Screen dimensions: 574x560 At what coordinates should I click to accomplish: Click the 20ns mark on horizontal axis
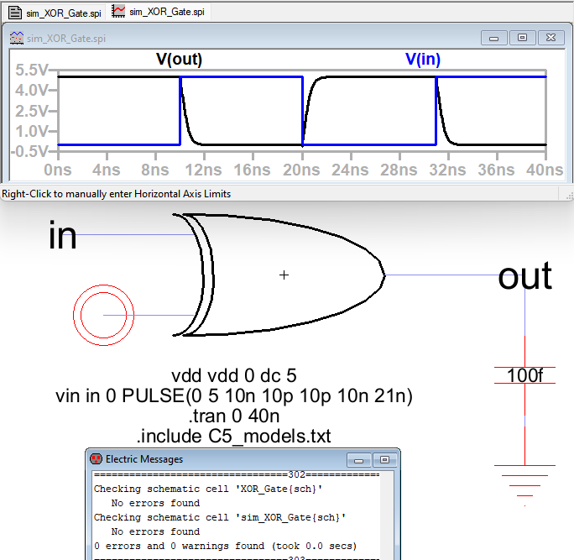(302, 170)
